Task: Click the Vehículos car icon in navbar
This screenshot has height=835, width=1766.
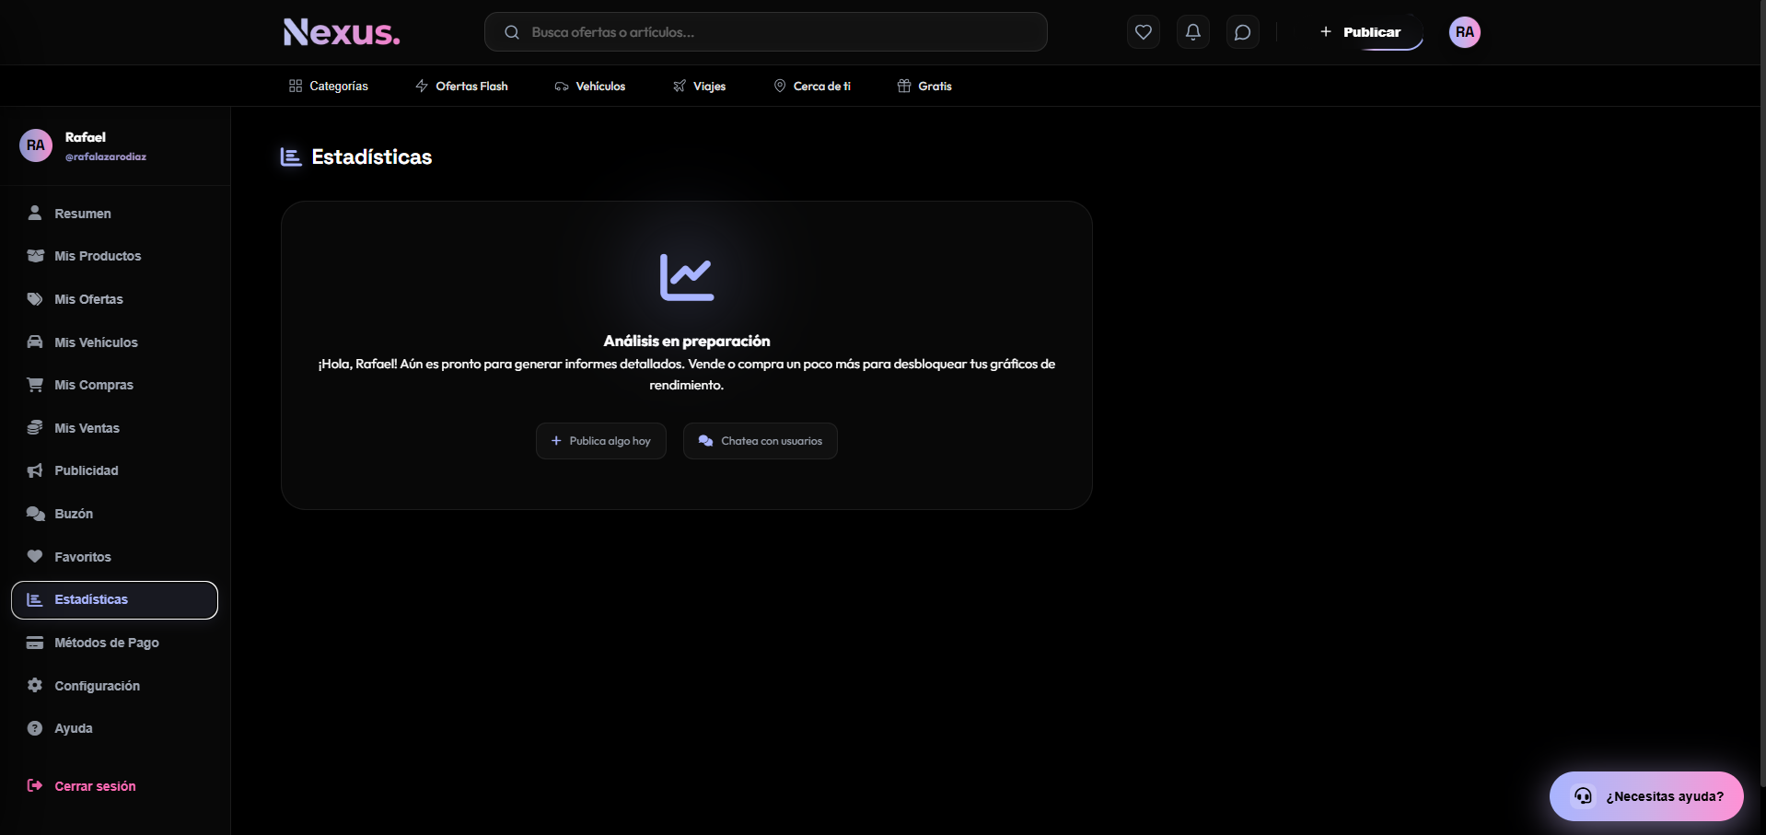Action: coord(562,86)
